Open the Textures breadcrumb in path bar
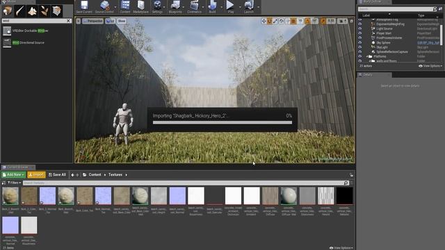This screenshot has height=250, width=445. coord(115,175)
